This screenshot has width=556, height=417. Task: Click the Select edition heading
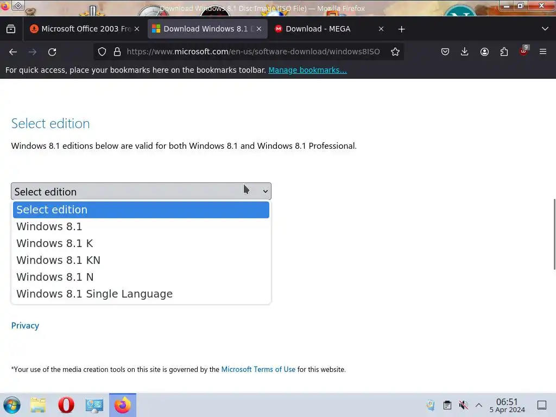(50, 123)
